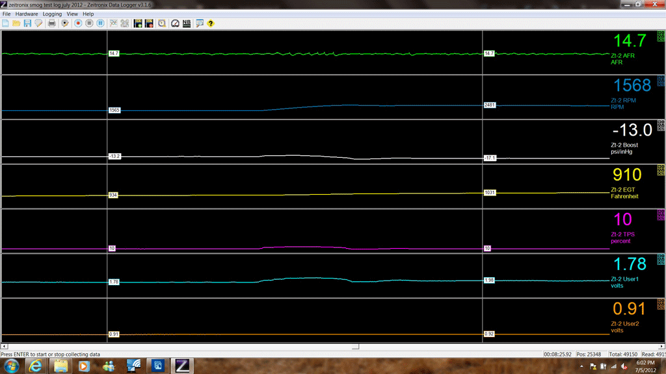Click the 0.92 User2 cursor marker

tap(489, 334)
